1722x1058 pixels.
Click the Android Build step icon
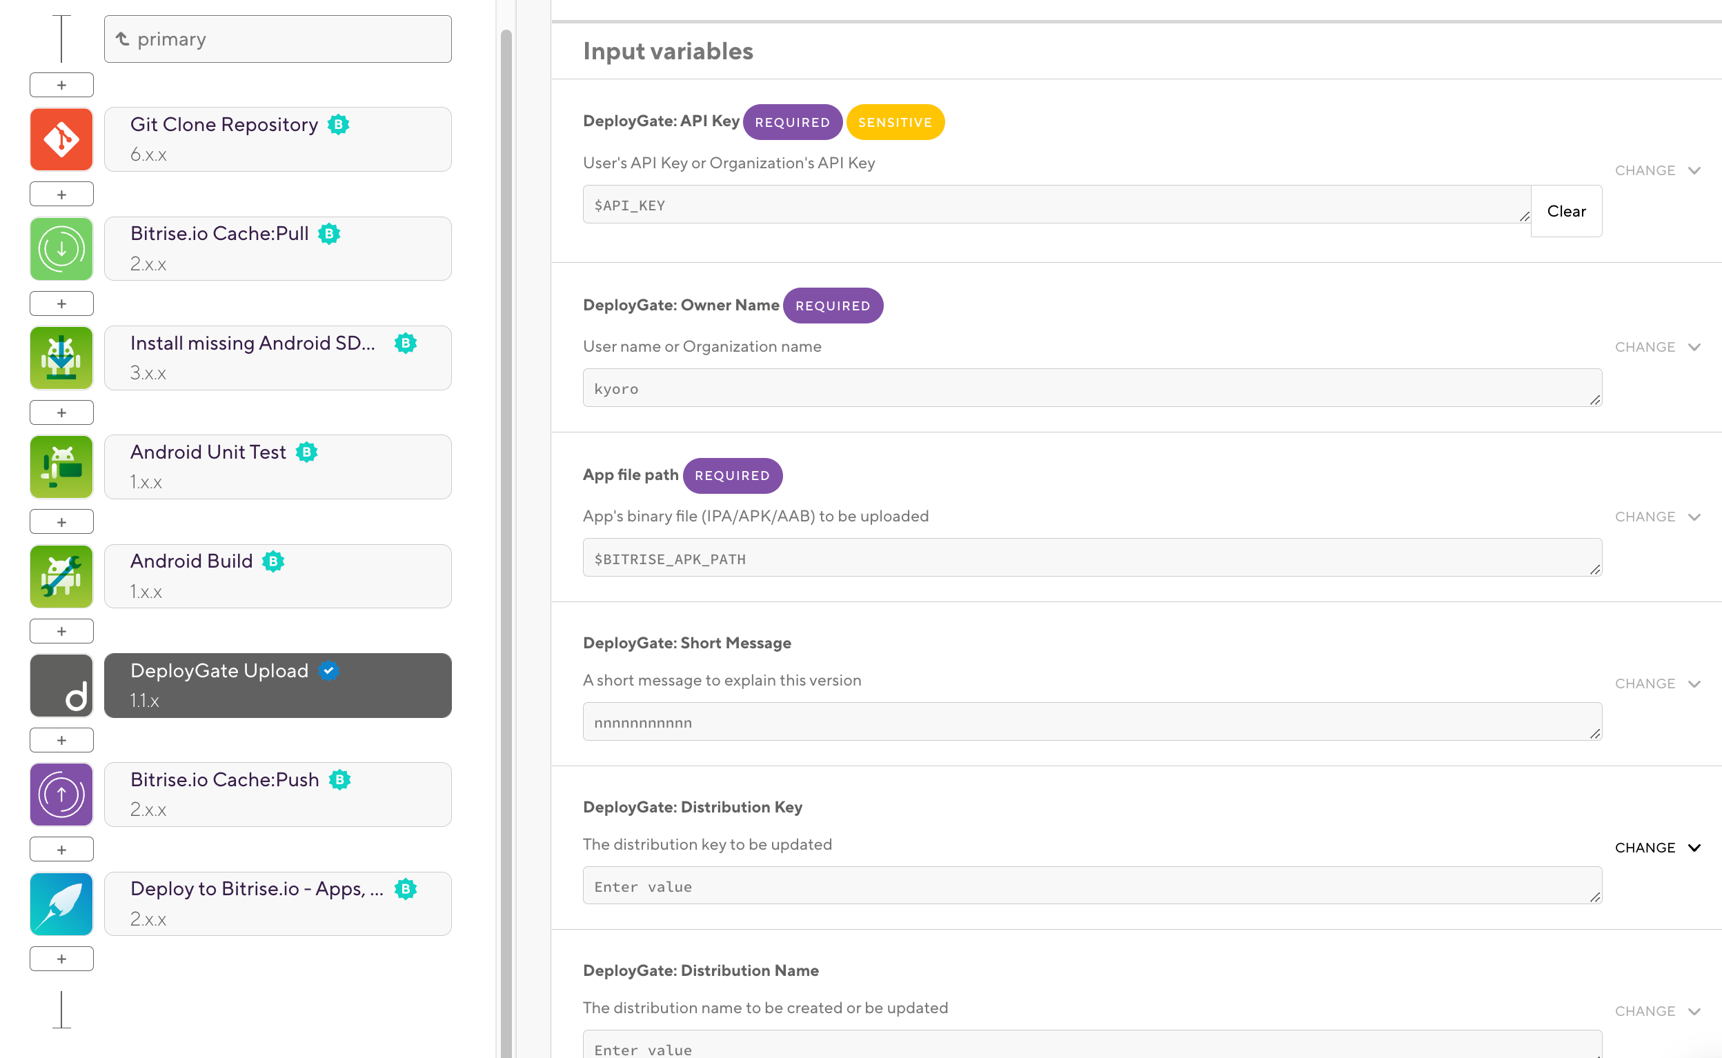[63, 576]
